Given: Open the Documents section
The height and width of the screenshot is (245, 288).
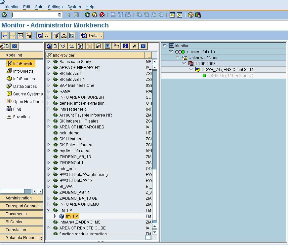Looking at the screenshot, I should point(21,214).
